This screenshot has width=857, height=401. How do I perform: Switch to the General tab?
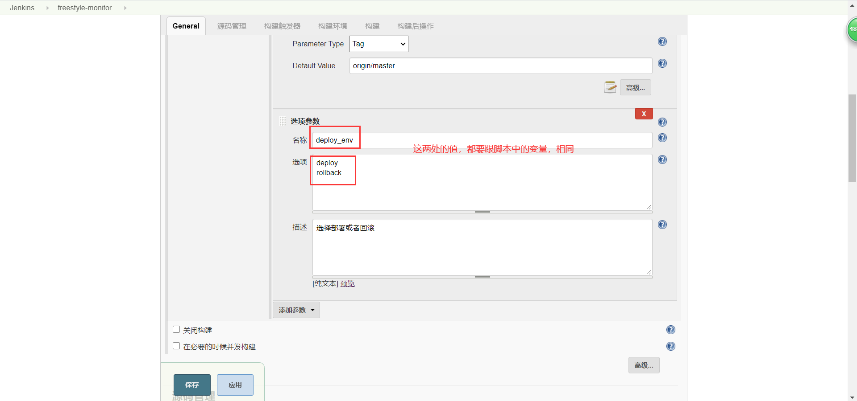(186, 26)
